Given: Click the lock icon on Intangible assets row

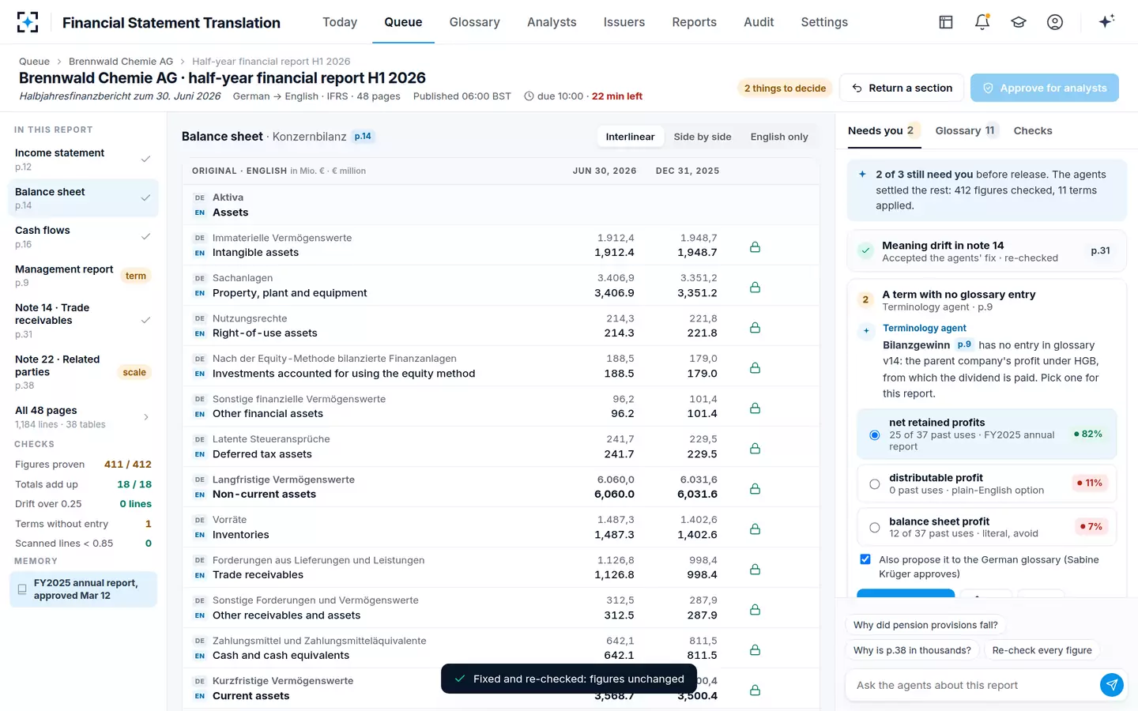Looking at the screenshot, I should (755, 246).
